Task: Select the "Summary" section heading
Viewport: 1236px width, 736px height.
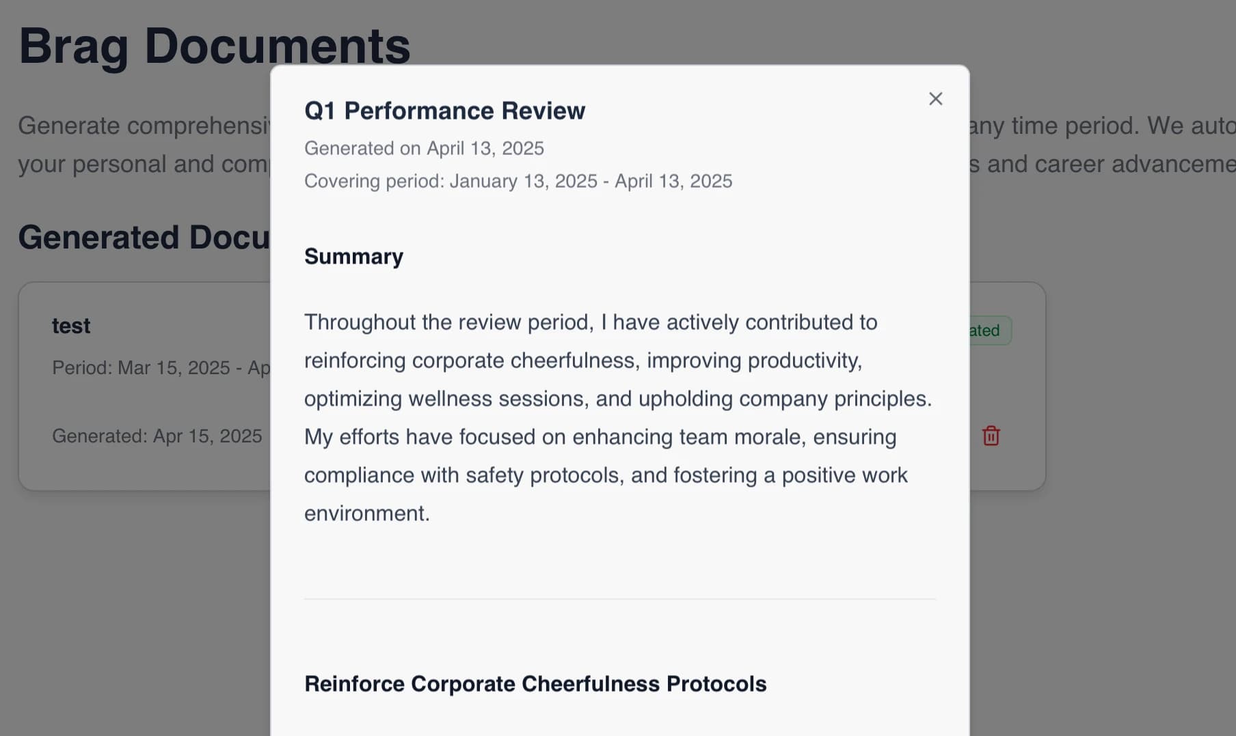Action: pos(353,256)
